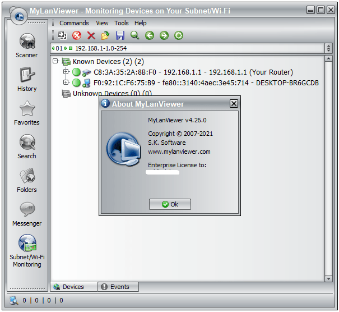Click the first toolbar import icon
The image size is (339, 312).
coord(62,35)
